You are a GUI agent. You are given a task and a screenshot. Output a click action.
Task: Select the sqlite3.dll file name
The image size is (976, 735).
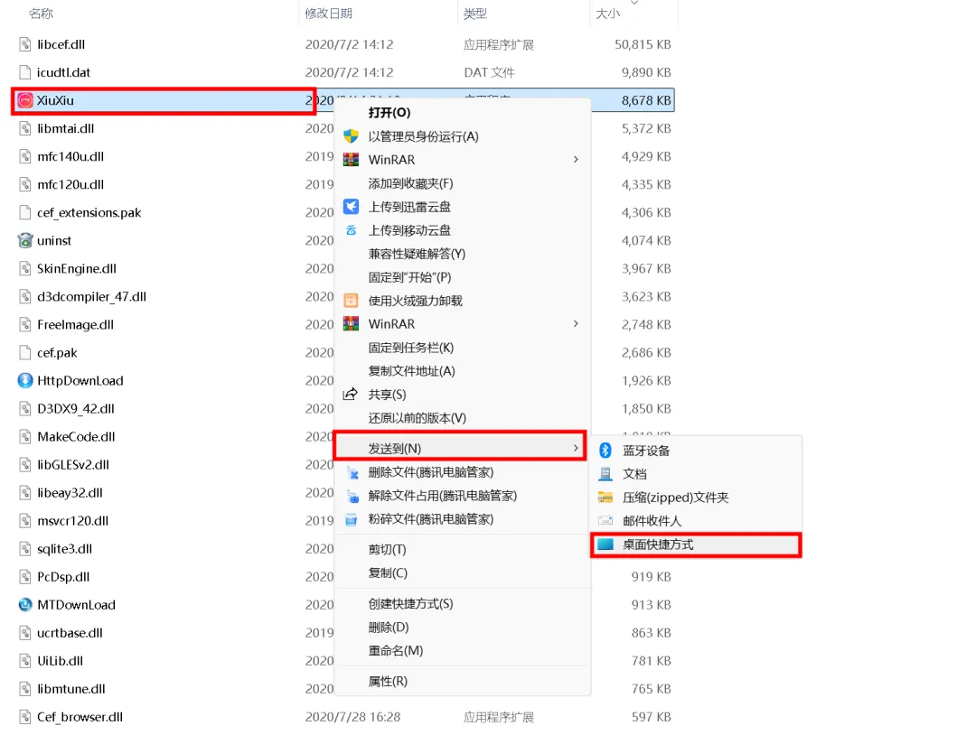(65, 548)
